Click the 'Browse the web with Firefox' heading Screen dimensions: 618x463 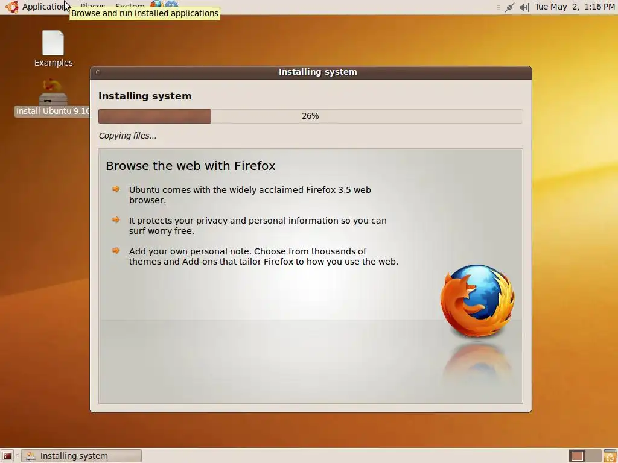click(x=190, y=166)
